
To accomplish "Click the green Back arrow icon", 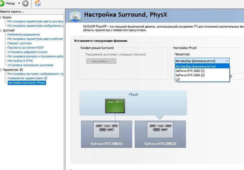I will (2, 3).
